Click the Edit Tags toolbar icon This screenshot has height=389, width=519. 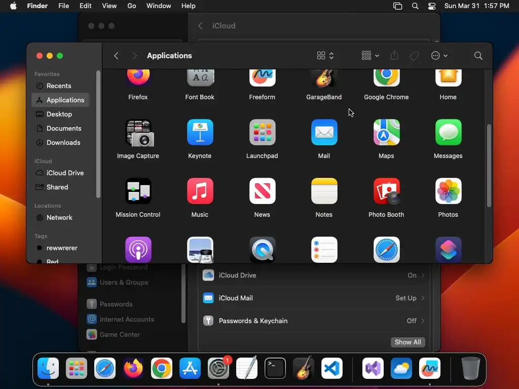point(414,56)
